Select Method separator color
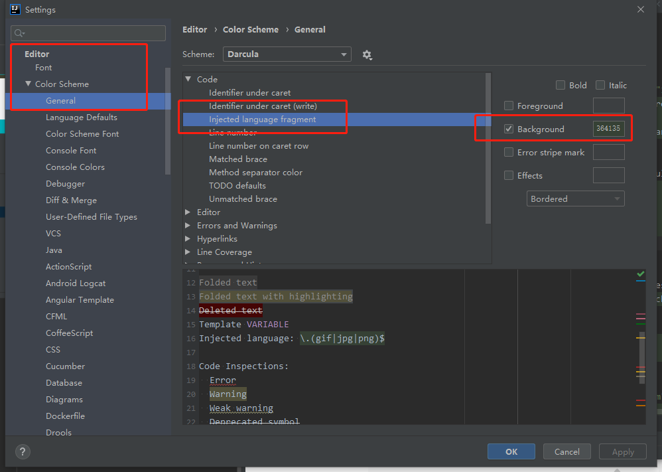 255,173
